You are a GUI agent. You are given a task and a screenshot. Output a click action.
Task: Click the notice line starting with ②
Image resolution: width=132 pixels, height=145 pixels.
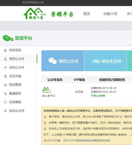tap(88, 123)
